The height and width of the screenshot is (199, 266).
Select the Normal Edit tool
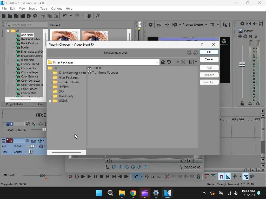(x=136, y=177)
